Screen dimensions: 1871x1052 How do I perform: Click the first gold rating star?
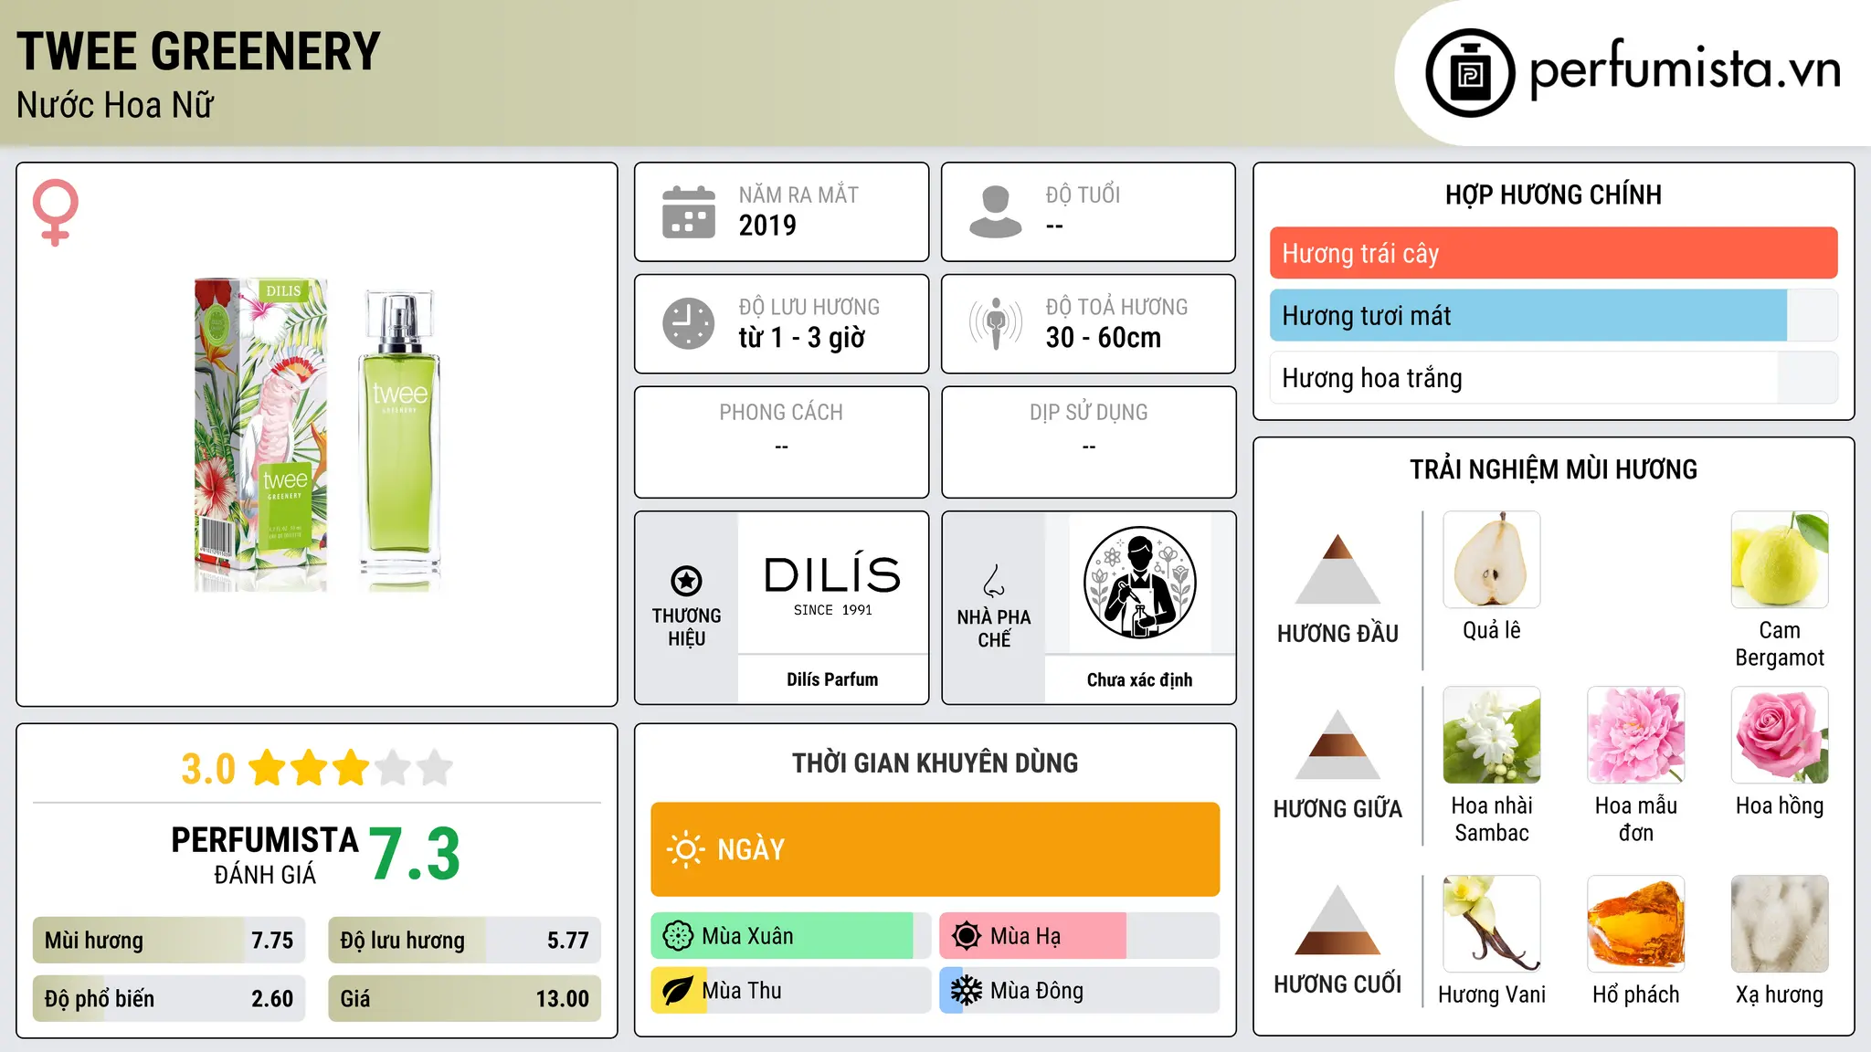coord(268,768)
